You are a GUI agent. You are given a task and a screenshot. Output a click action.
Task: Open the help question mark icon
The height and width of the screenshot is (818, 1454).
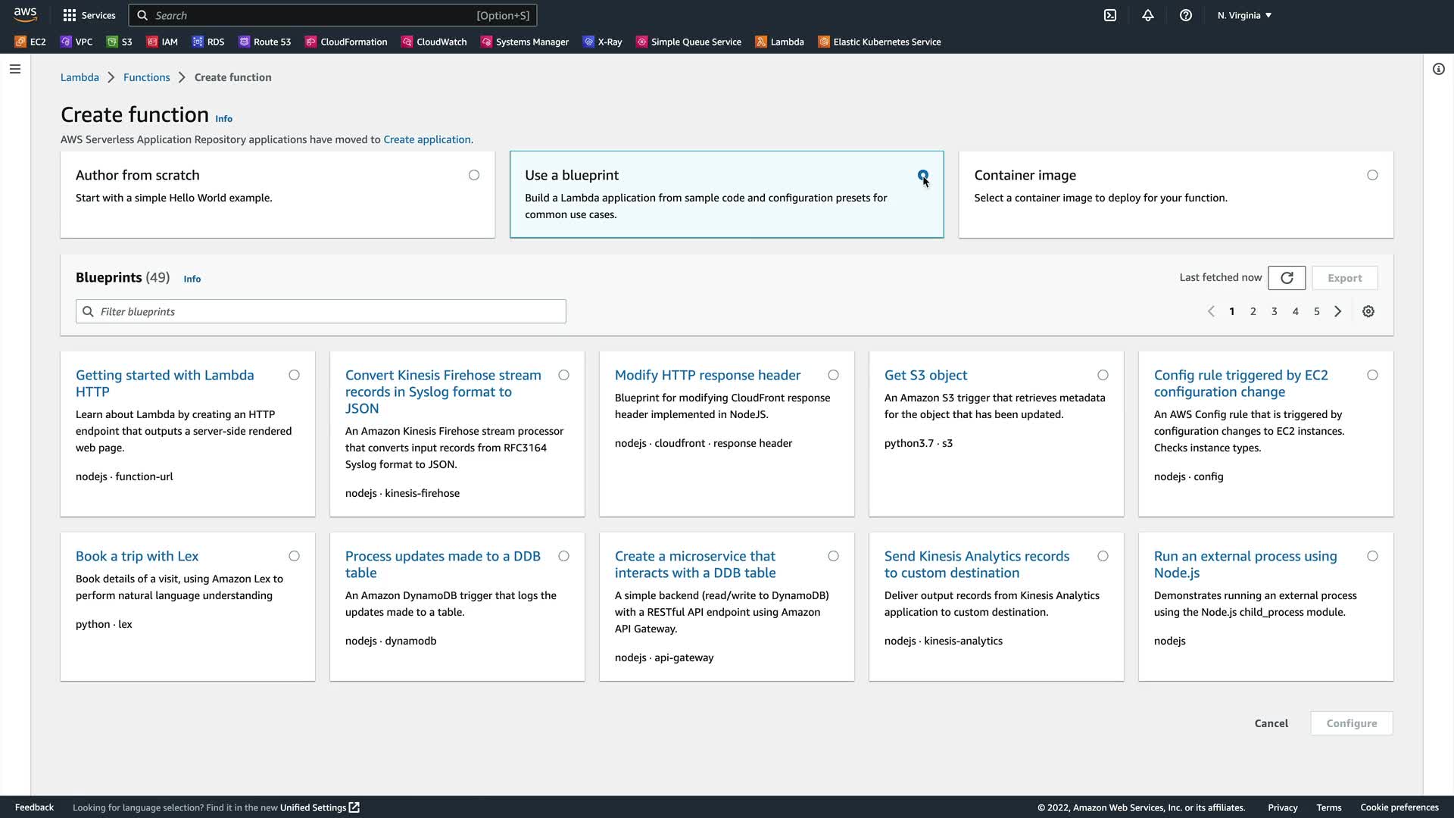point(1186,15)
